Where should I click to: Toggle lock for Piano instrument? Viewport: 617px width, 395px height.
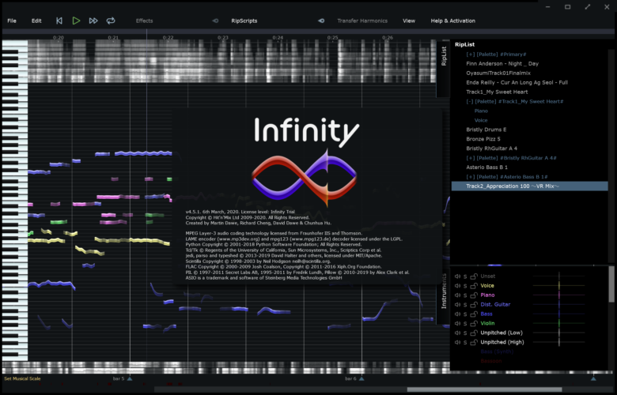[x=474, y=295]
